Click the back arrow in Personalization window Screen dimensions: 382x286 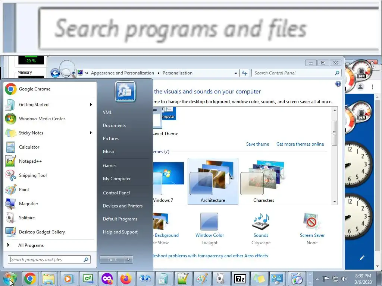pyautogui.click(x=55, y=73)
